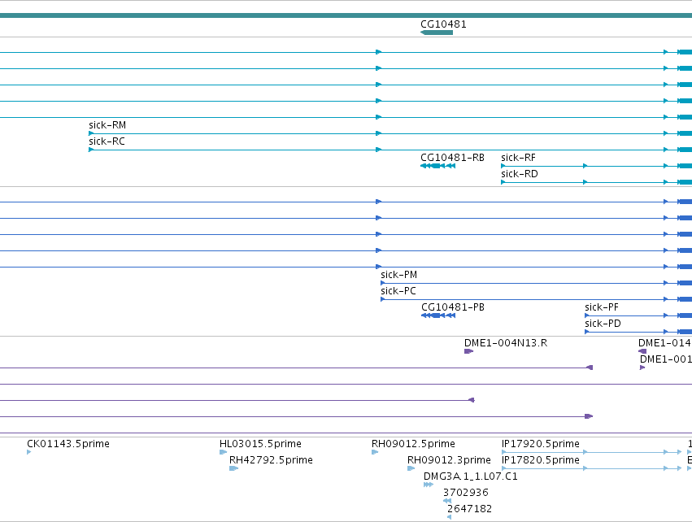Click the sick-PD start arrow
This screenshot has width=692, height=522.
tap(587, 332)
